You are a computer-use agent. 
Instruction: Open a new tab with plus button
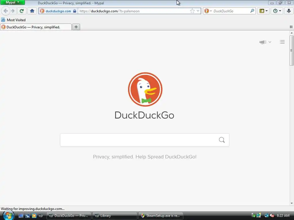point(76,27)
